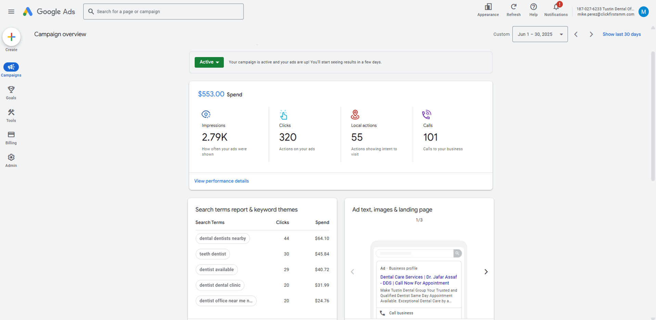Open View performance details
This screenshot has height=320, width=656.
point(221,181)
